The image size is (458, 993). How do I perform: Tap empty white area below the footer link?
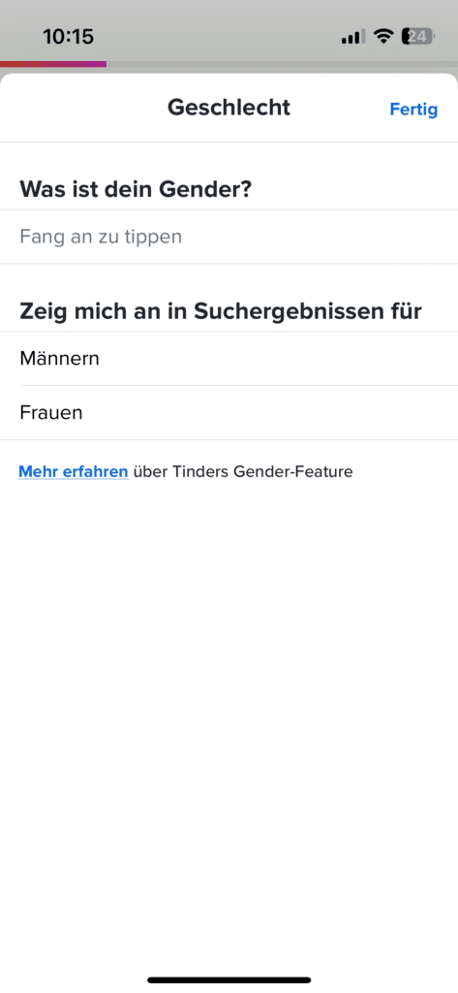[x=229, y=696]
